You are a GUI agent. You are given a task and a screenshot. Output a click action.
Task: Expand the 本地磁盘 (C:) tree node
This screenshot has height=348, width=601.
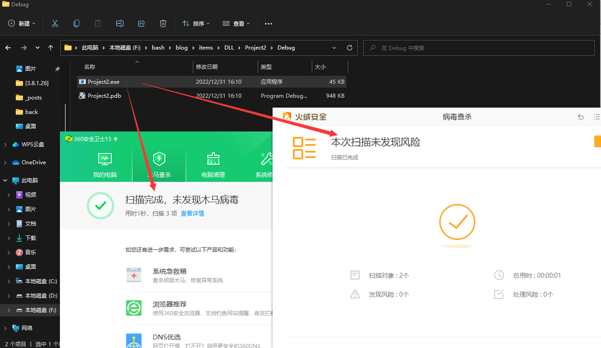coord(9,281)
